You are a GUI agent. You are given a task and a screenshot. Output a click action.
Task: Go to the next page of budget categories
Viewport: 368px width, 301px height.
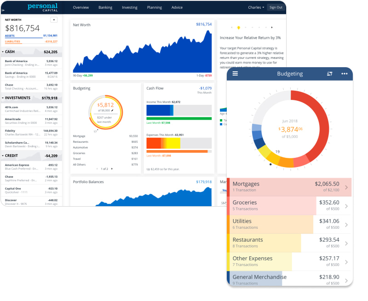[112, 169]
